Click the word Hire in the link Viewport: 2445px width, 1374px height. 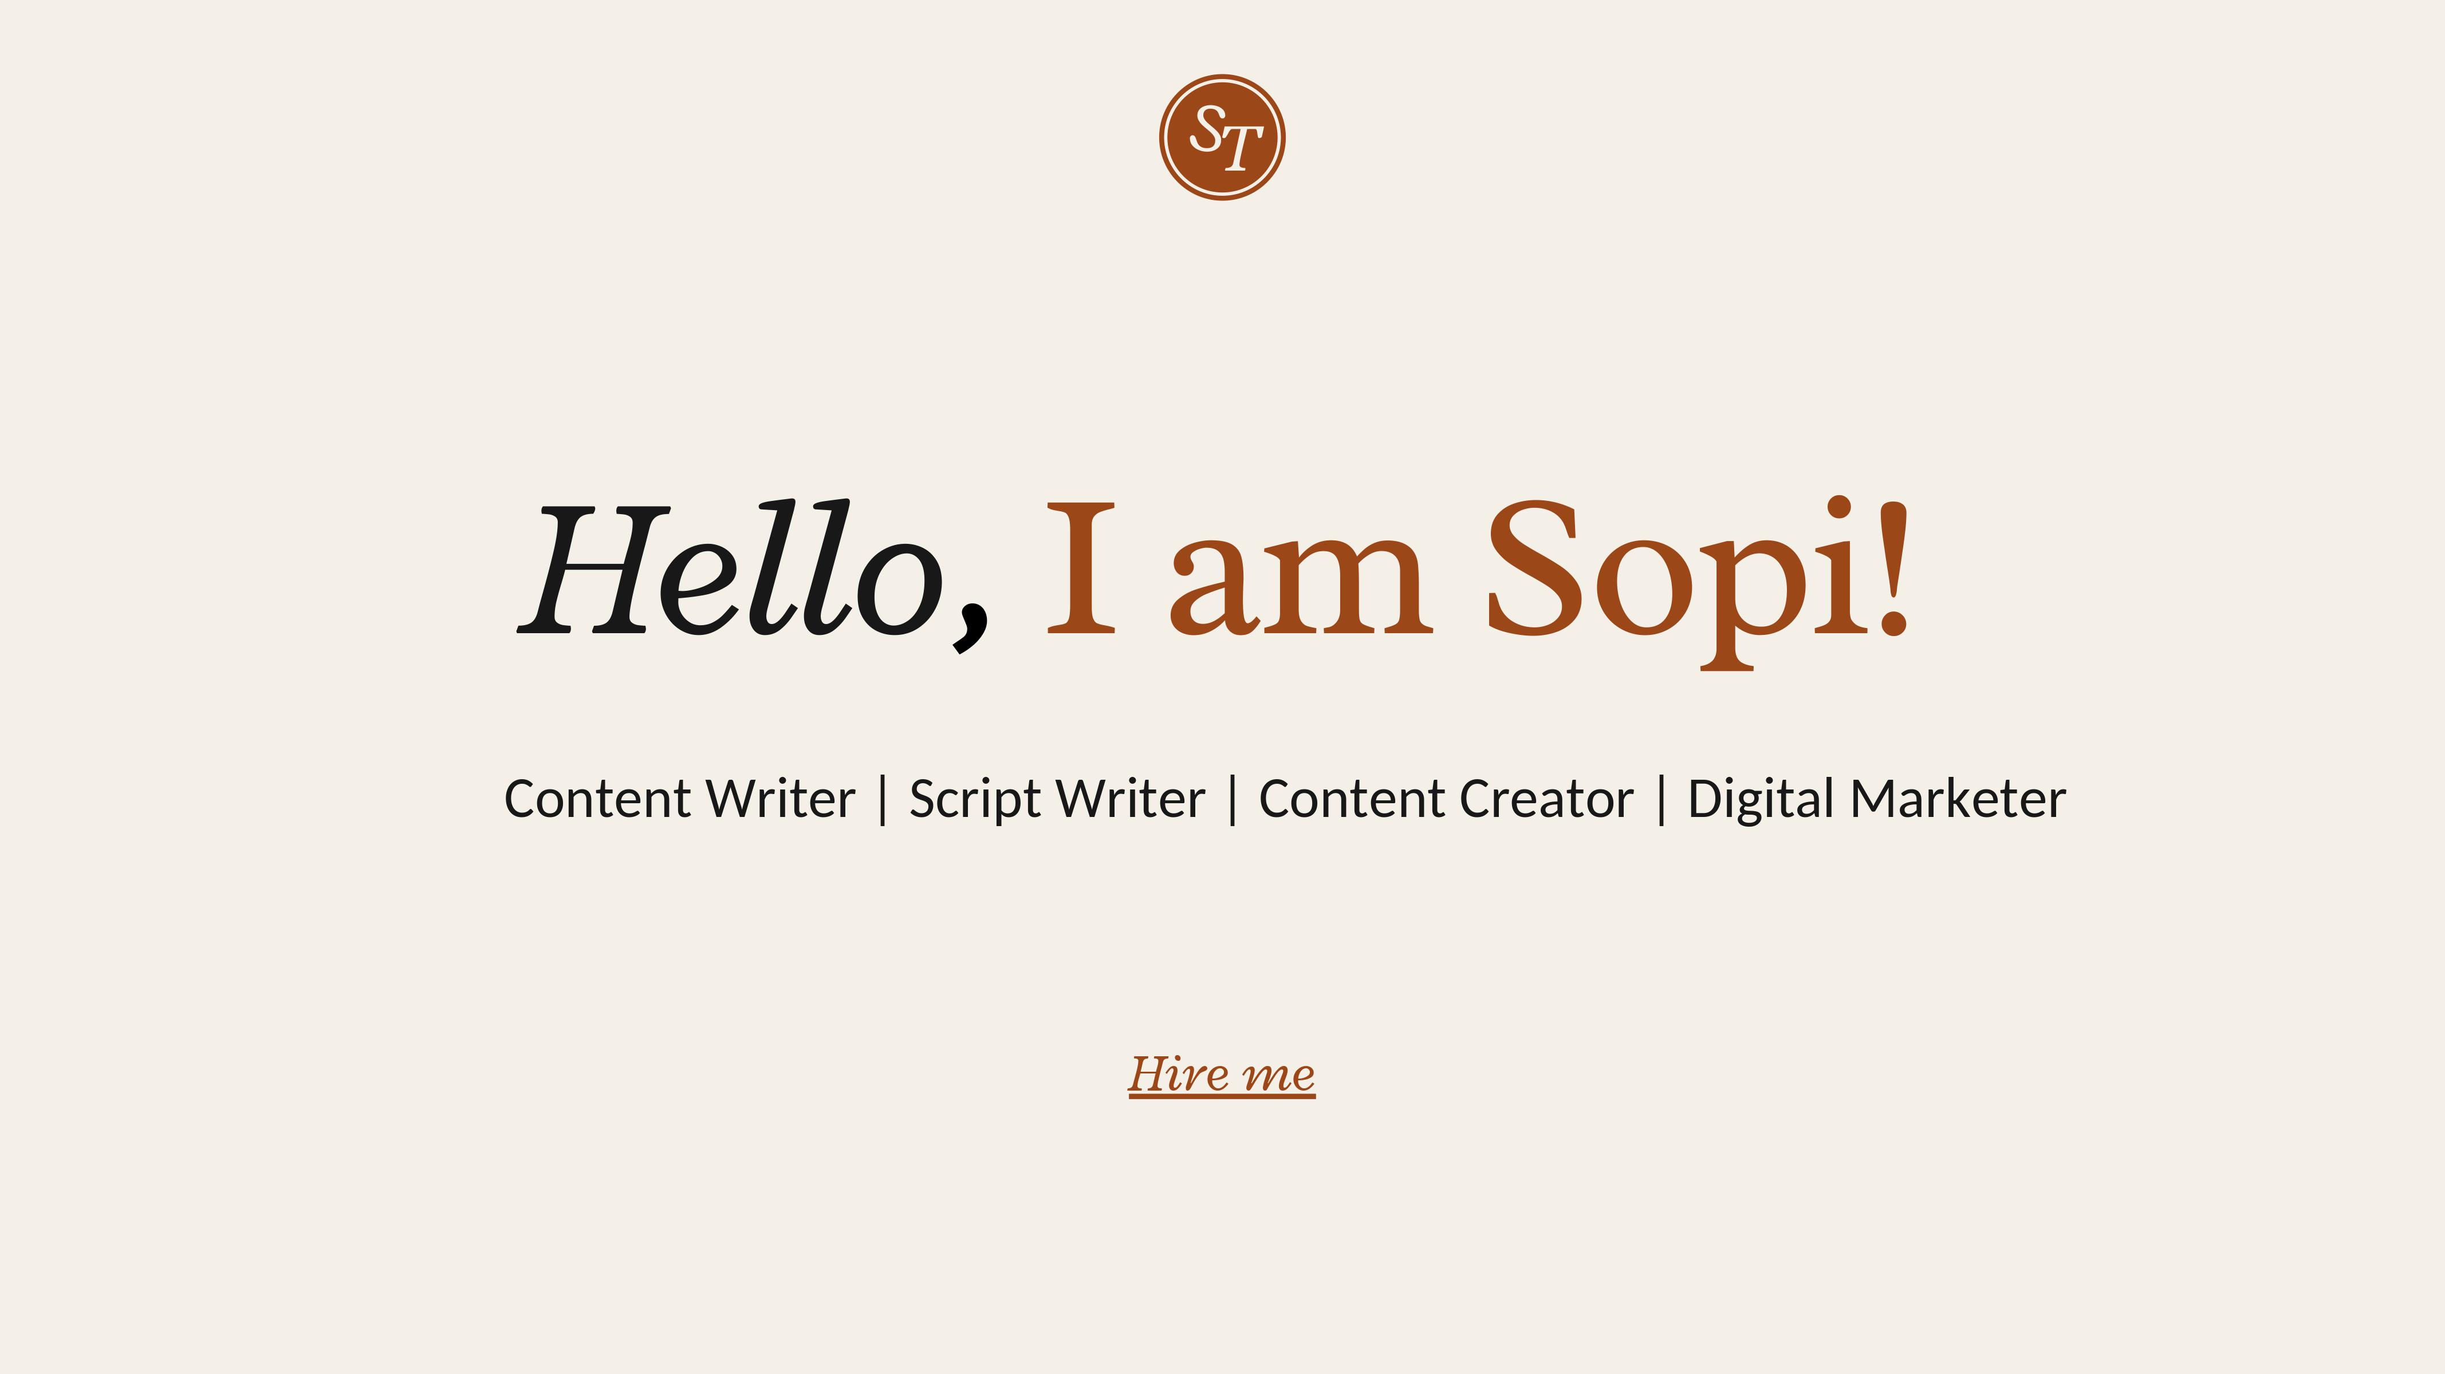[1178, 1073]
